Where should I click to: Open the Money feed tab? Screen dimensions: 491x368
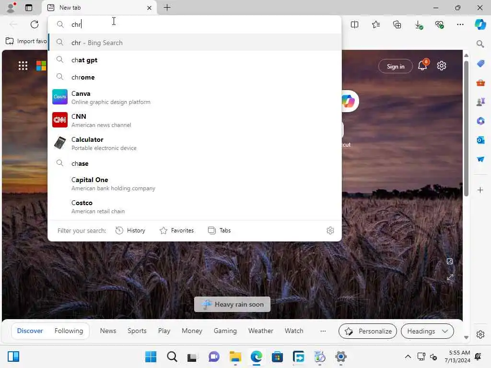click(192, 331)
